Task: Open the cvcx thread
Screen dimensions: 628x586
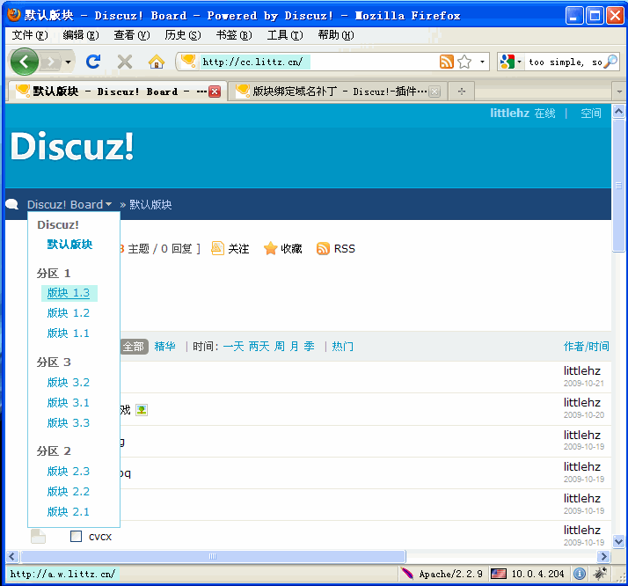Action: pyautogui.click(x=100, y=537)
